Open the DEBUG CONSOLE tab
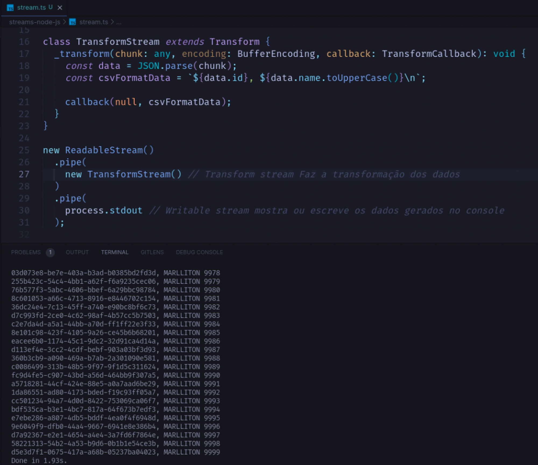The height and width of the screenshot is (465, 538). (199, 252)
